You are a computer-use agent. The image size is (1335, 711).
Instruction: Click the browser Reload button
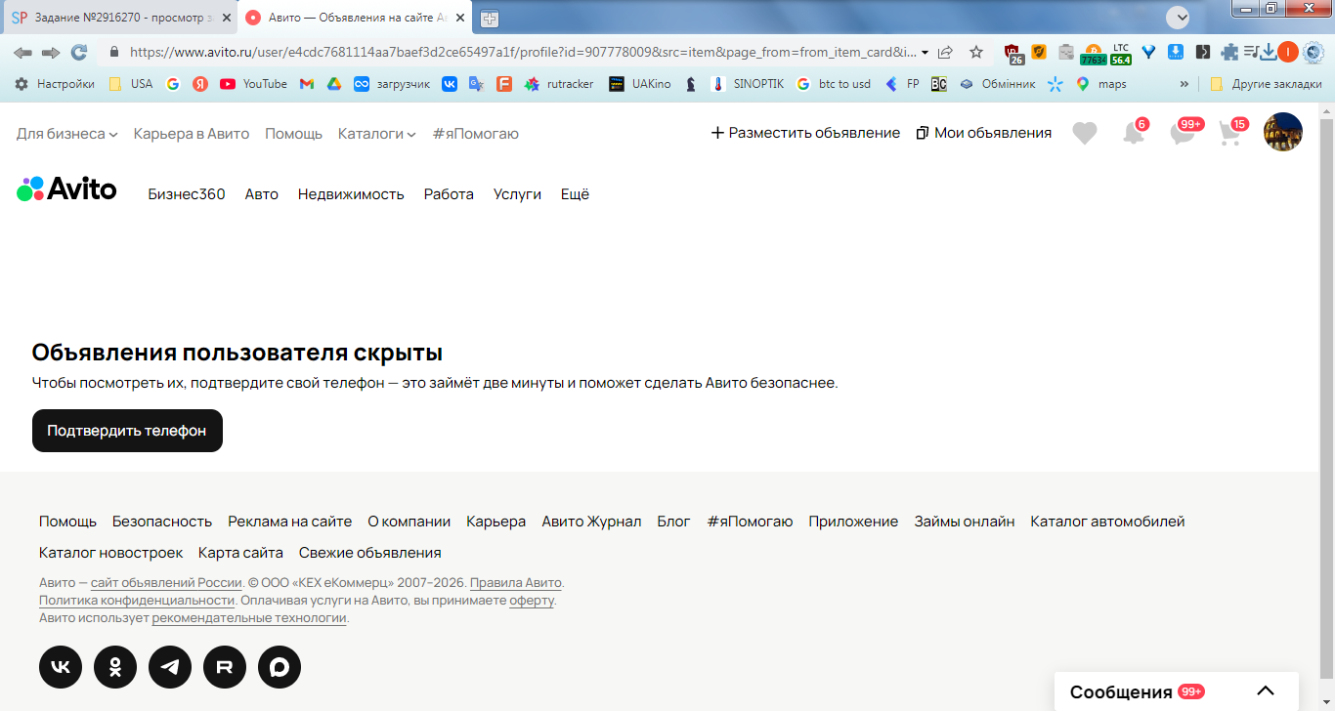point(79,52)
